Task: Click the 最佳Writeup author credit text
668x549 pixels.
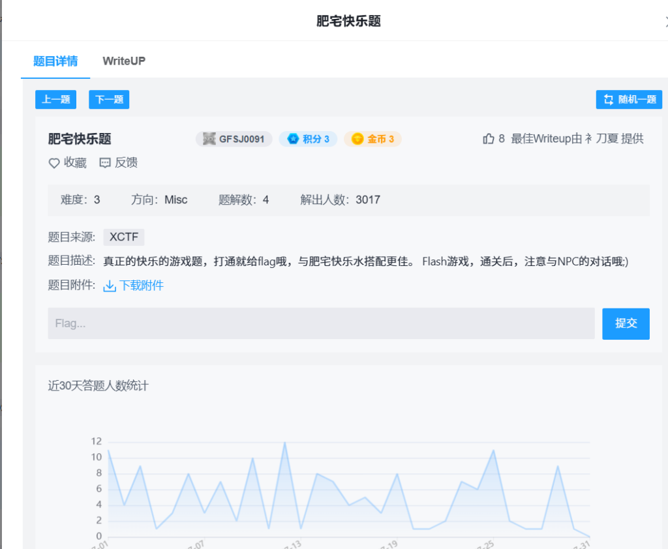Action: tap(577, 139)
